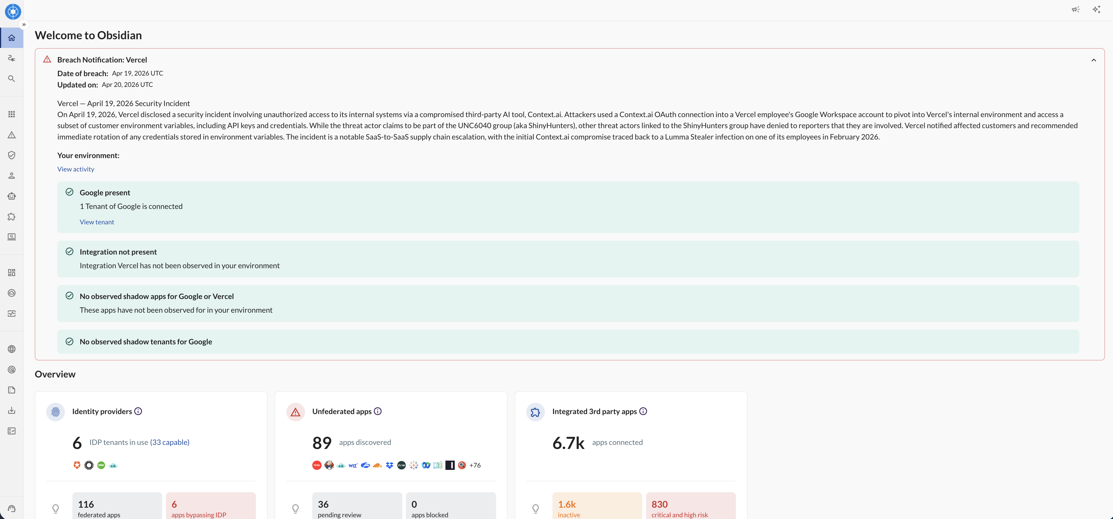Click the +76 more apps indicator
The image size is (1113, 519).
(475, 465)
